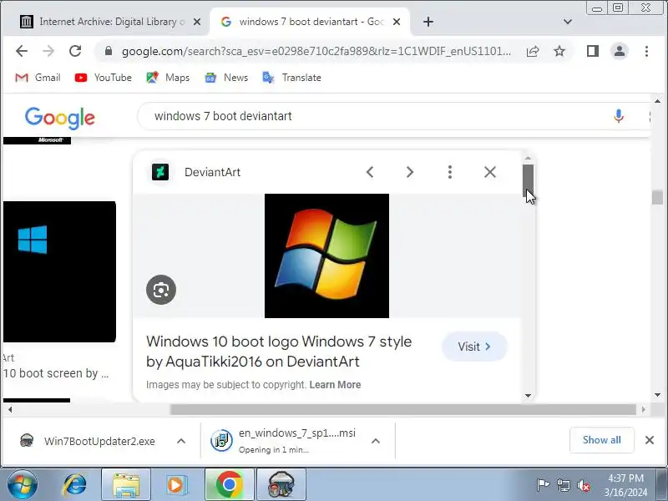Start voice search with microphone icon
The image size is (668, 501).
tap(619, 116)
